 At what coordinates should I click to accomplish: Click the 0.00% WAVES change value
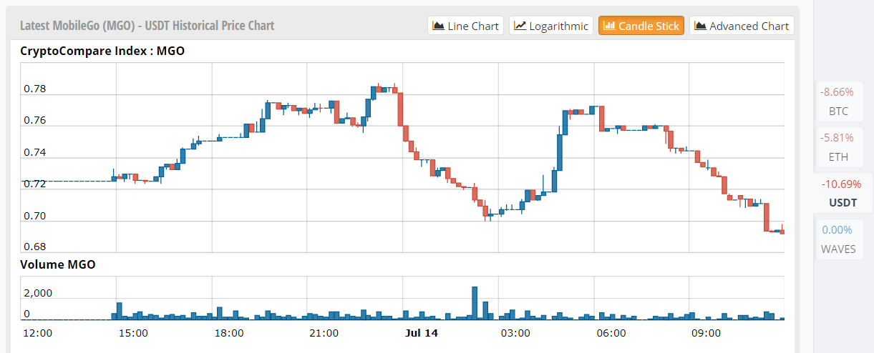(x=837, y=230)
